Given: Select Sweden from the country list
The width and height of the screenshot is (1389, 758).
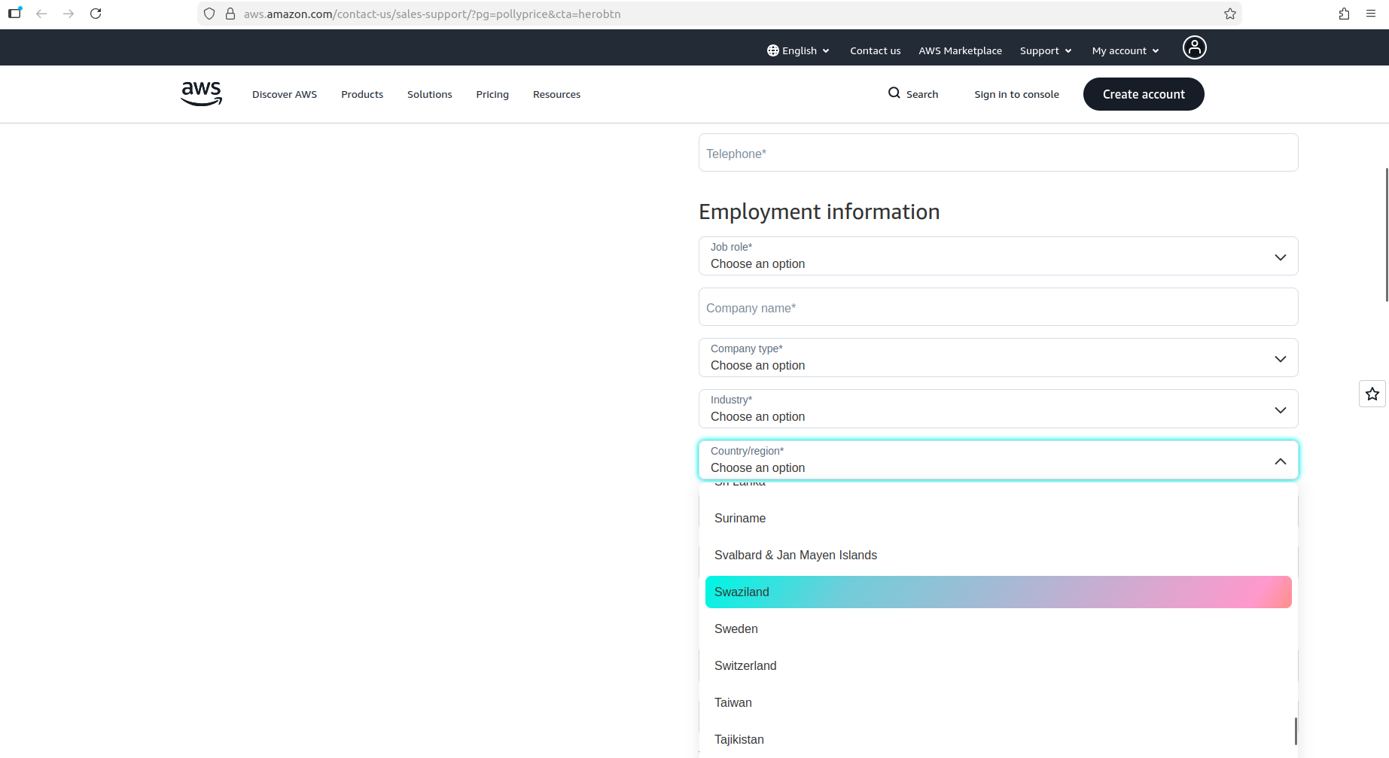Looking at the screenshot, I should [x=736, y=629].
